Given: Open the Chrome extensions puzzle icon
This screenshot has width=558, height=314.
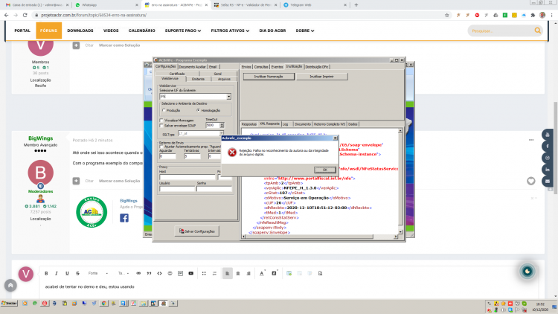Looking at the screenshot, I should [x=533, y=16].
